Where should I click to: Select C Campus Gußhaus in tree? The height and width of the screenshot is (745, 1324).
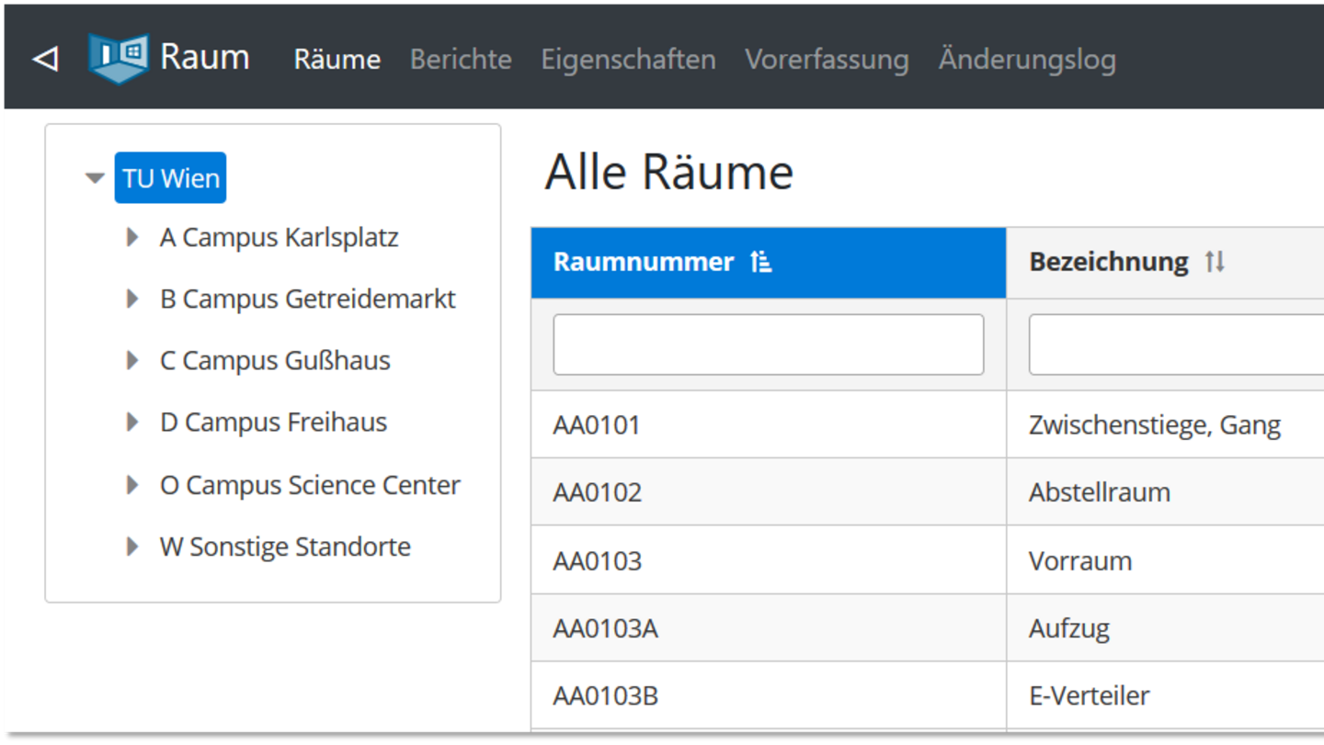(x=275, y=360)
